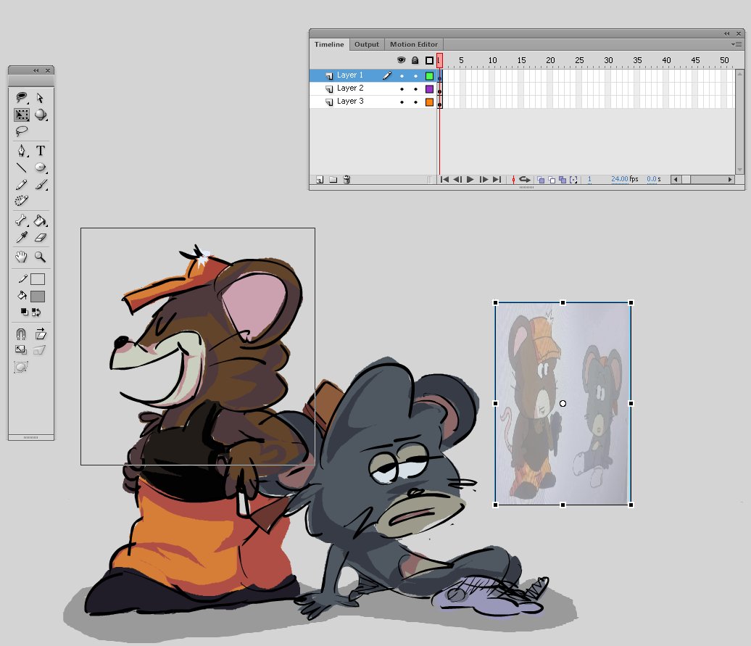Center the frame in the timeline

coord(513,180)
